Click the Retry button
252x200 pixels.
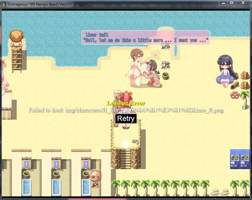point(126,119)
